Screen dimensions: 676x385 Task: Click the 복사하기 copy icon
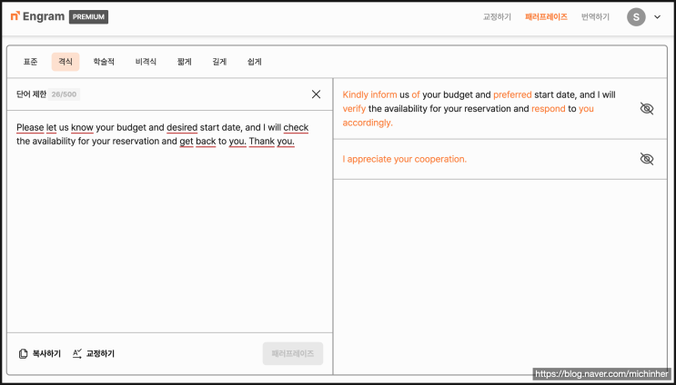pos(23,354)
